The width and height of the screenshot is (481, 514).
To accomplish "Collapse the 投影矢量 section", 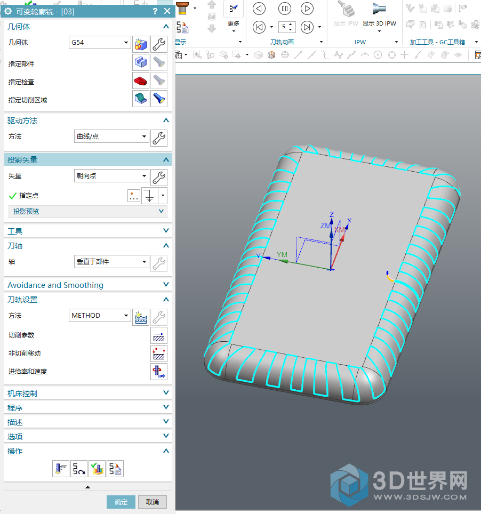I will coord(88,159).
